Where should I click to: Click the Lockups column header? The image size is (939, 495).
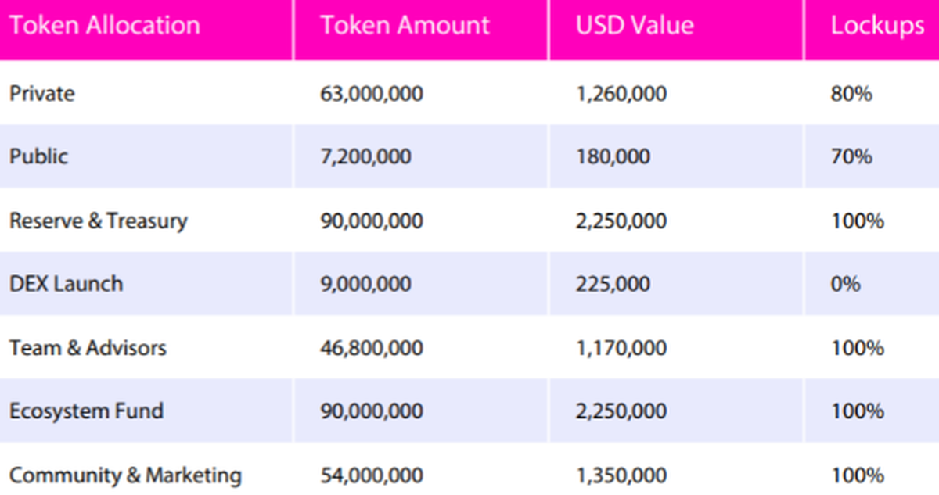[877, 26]
